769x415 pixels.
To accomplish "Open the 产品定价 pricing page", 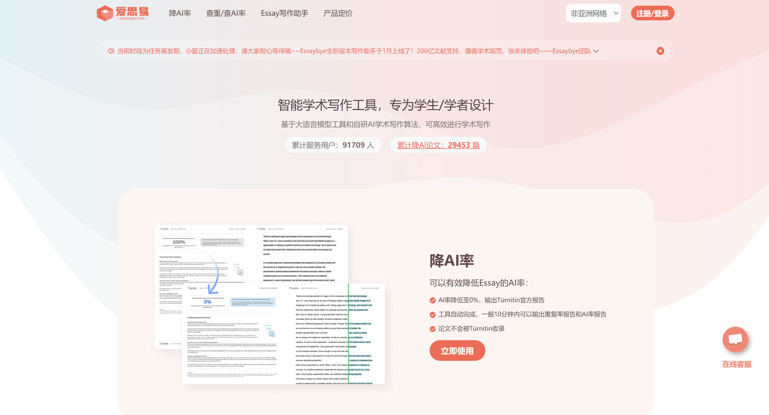I will tap(338, 13).
